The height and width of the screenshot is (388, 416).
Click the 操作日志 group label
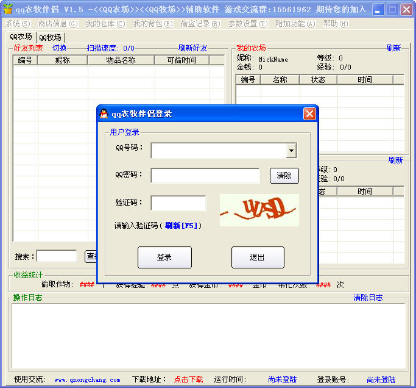(28, 297)
